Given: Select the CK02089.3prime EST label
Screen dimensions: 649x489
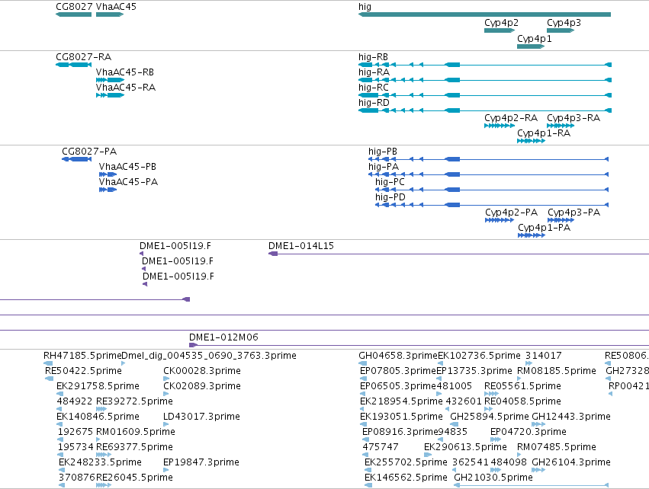Looking at the screenshot, I should [x=202, y=386].
